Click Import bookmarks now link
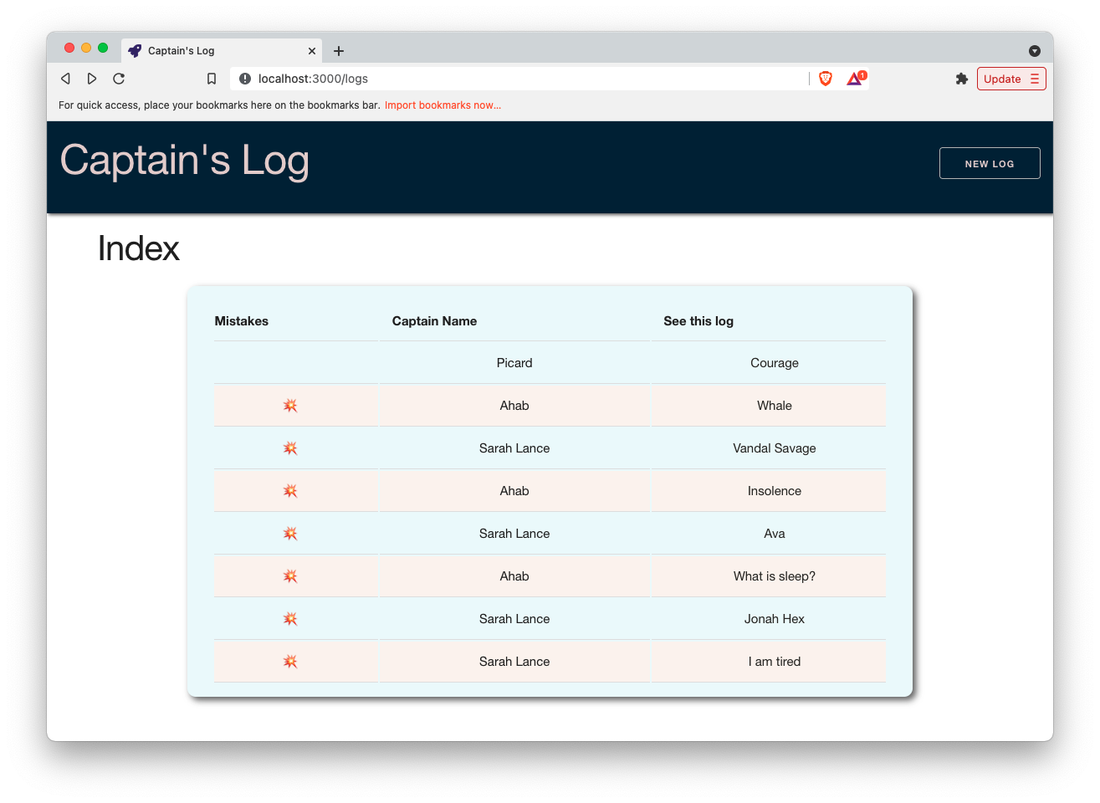1100x803 pixels. 443,105
